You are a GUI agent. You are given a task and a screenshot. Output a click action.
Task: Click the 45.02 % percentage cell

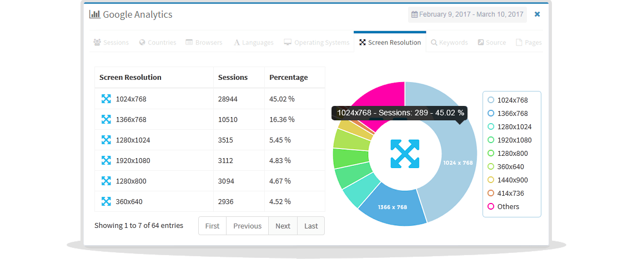click(x=295, y=99)
